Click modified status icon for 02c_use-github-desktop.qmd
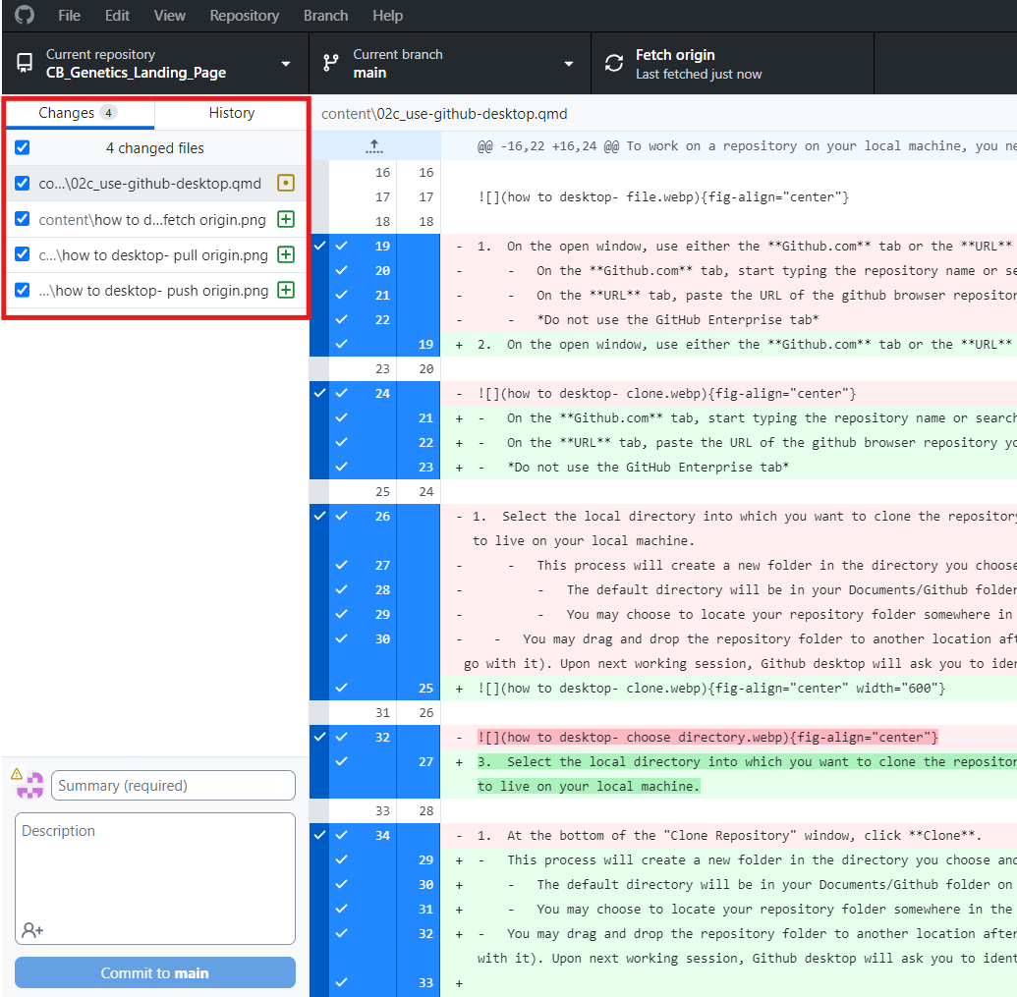This screenshot has width=1017, height=997. (286, 184)
